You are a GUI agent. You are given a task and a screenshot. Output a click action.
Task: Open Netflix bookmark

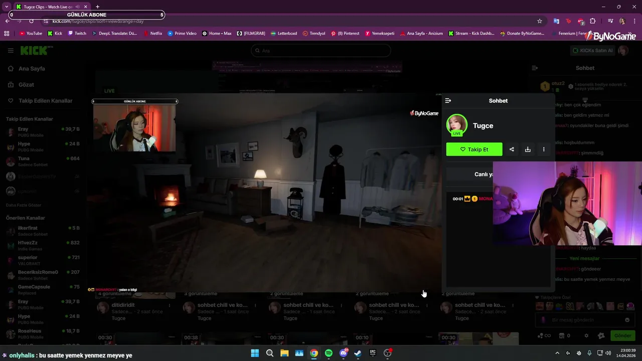[x=152, y=34]
